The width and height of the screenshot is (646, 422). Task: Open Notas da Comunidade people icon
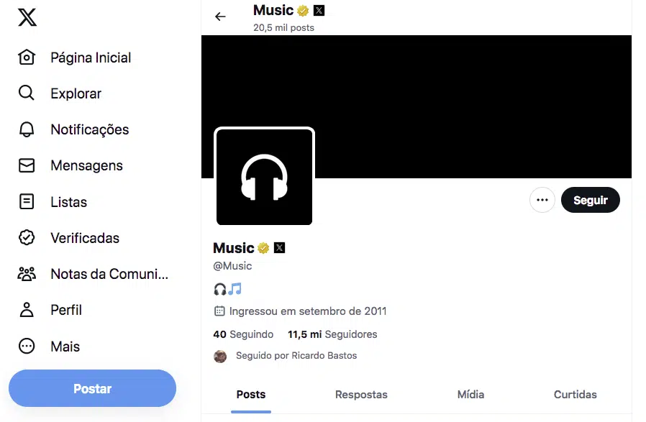[27, 274]
